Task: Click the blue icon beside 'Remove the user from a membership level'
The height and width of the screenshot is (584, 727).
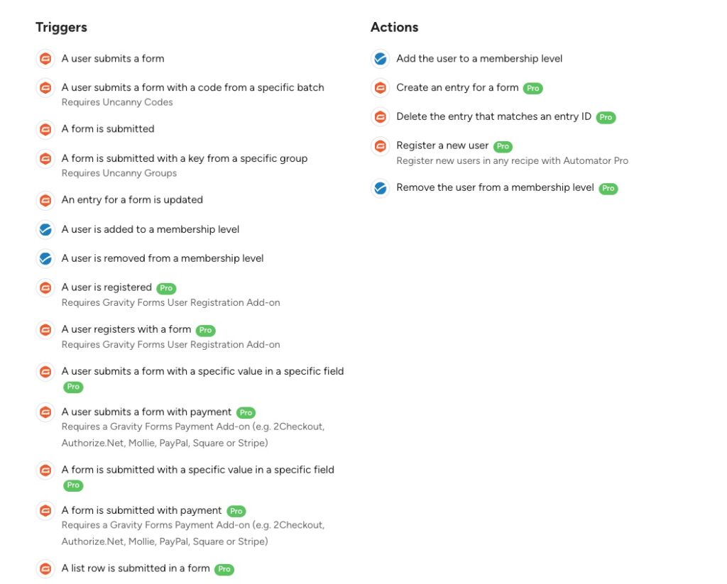Action: click(x=381, y=188)
